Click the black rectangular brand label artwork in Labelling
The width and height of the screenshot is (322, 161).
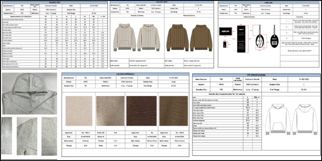(x=226, y=31)
